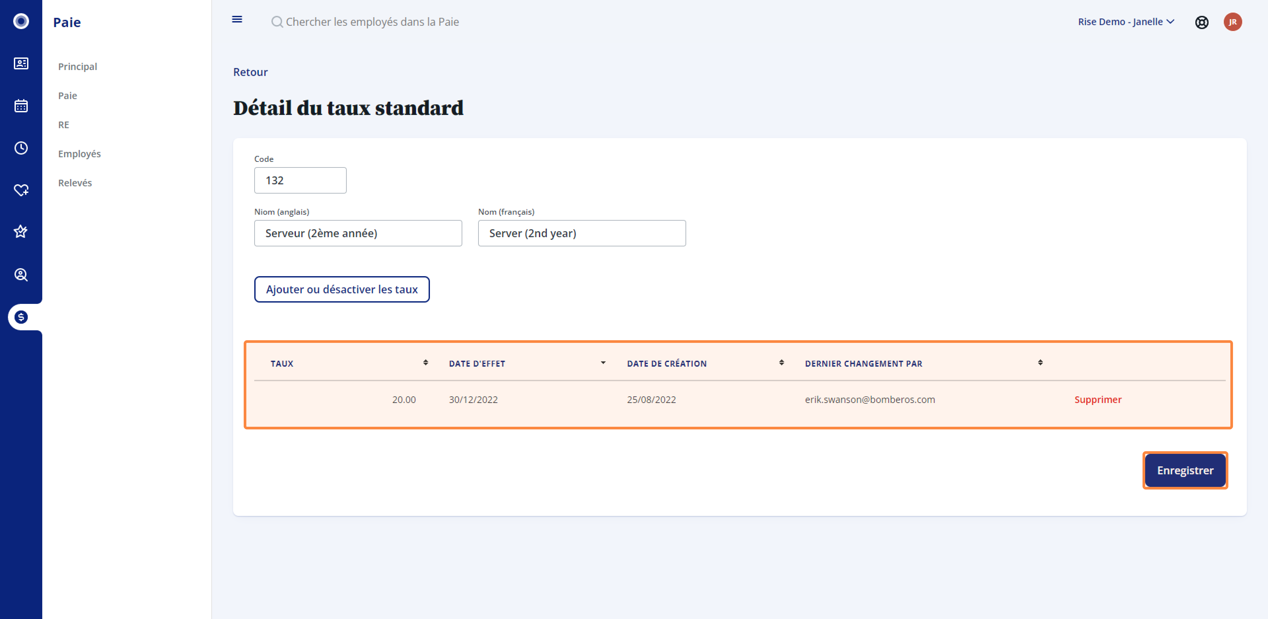Click the 25/08/2022 creation date cell
The height and width of the screenshot is (619, 1268).
(x=651, y=399)
